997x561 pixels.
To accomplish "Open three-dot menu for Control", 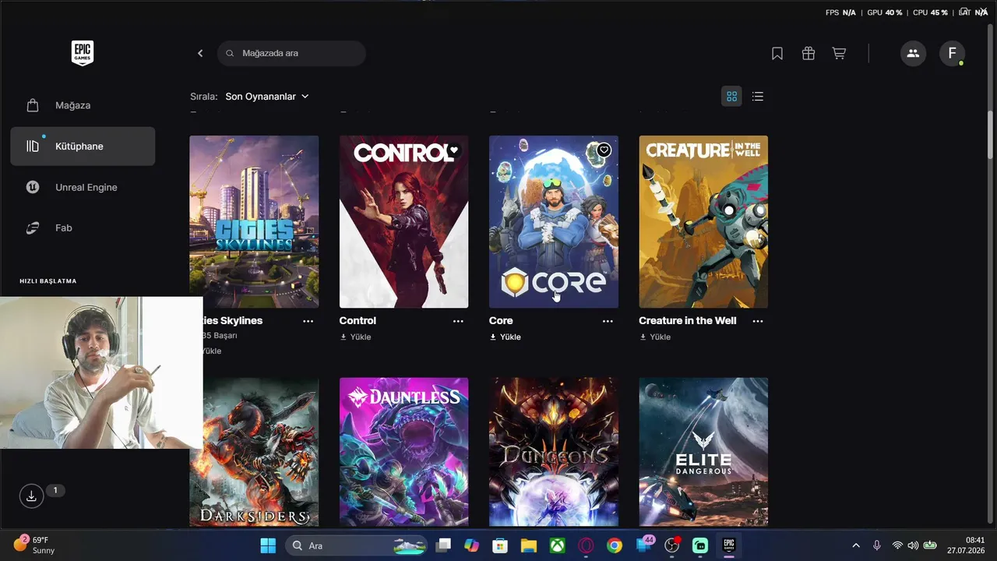I will pyautogui.click(x=458, y=321).
